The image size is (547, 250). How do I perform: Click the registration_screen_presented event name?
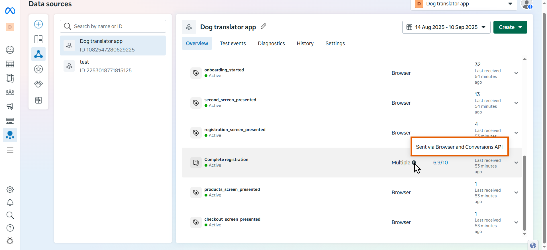click(235, 130)
